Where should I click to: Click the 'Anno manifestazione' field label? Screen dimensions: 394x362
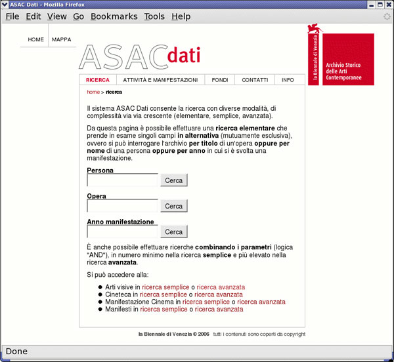(x=120, y=222)
